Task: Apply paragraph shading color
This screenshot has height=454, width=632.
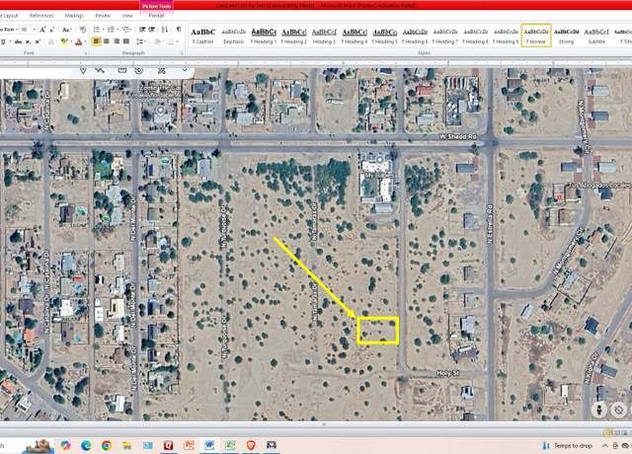Action: [x=158, y=41]
